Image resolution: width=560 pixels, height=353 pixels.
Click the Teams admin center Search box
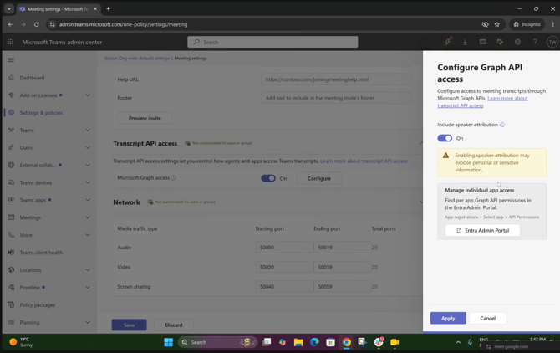click(272, 42)
